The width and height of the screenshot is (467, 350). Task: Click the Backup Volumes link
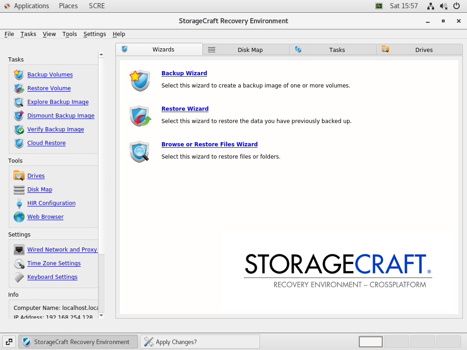click(50, 74)
